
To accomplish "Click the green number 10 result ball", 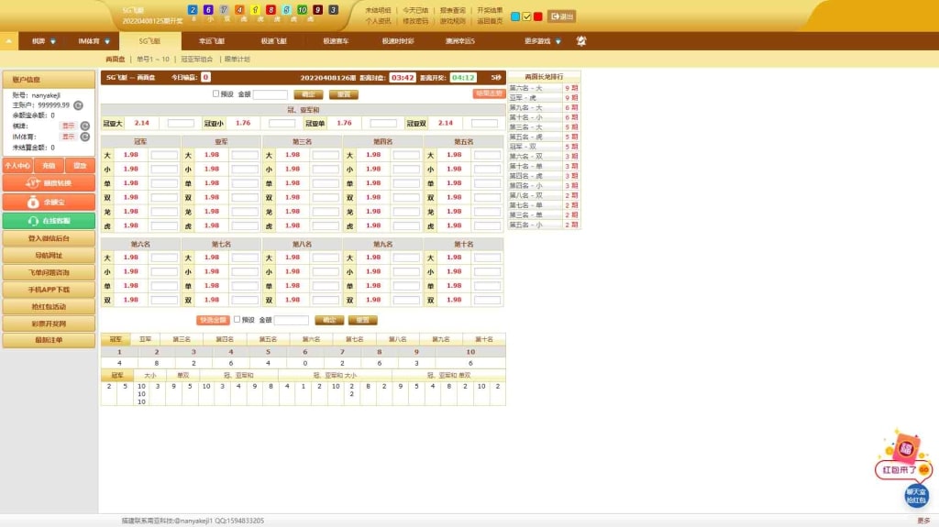I will (x=302, y=9).
